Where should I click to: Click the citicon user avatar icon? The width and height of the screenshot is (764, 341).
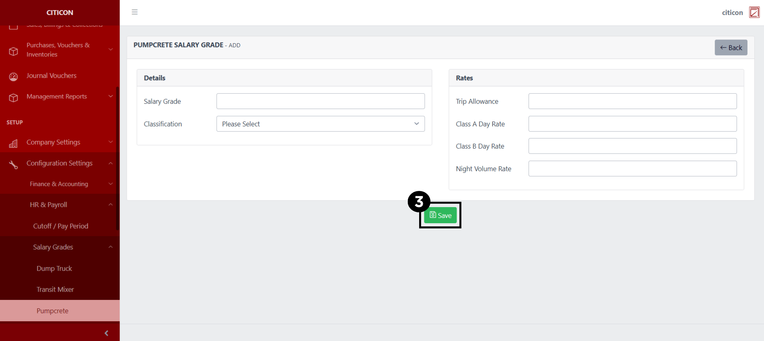tap(754, 13)
